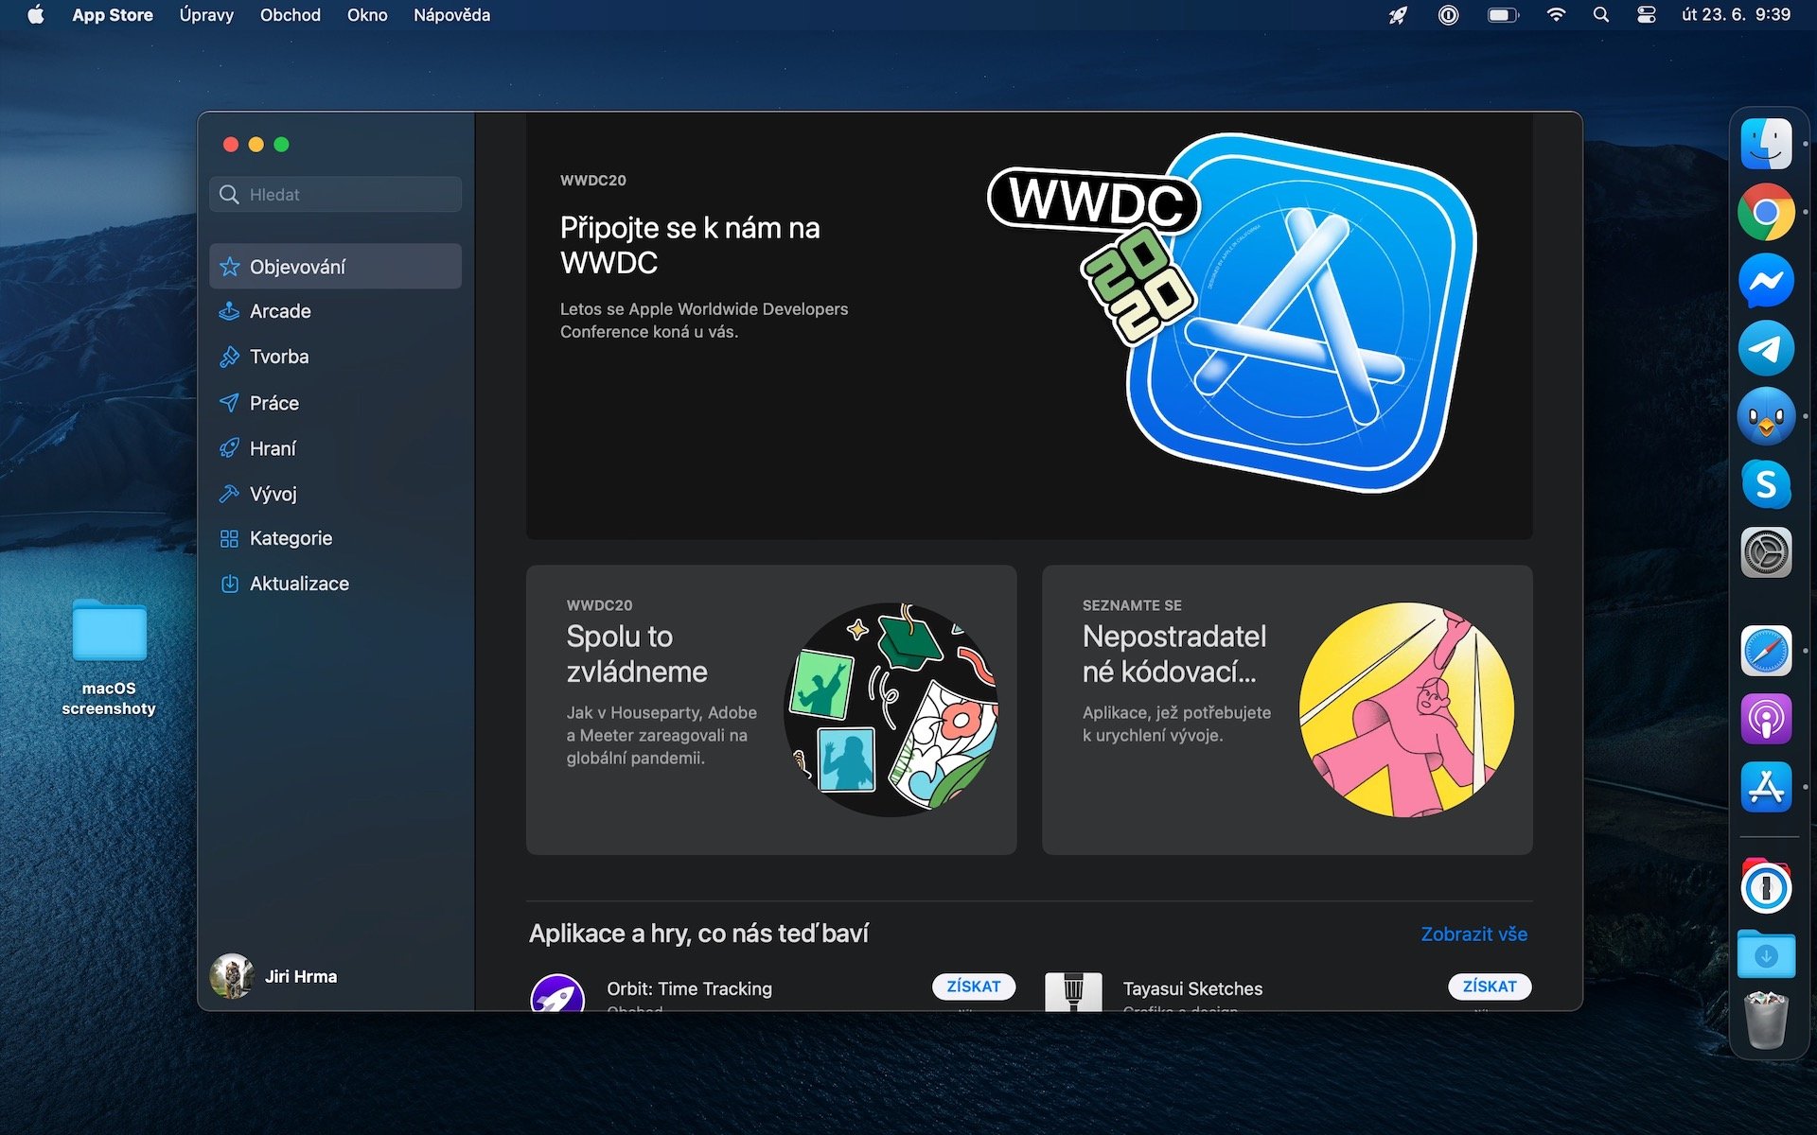Get Orbit: Time Tracking with ZÍSKAT button
Viewport: 1817px width, 1135px height.
click(x=974, y=987)
